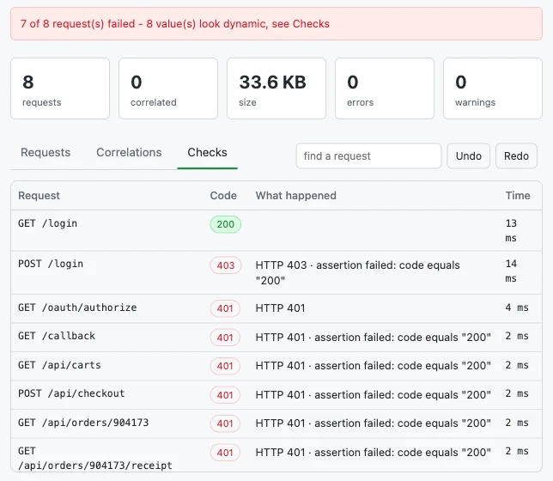Click the 4 ms time value
Viewport: 553px width, 481px height.
(x=517, y=307)
